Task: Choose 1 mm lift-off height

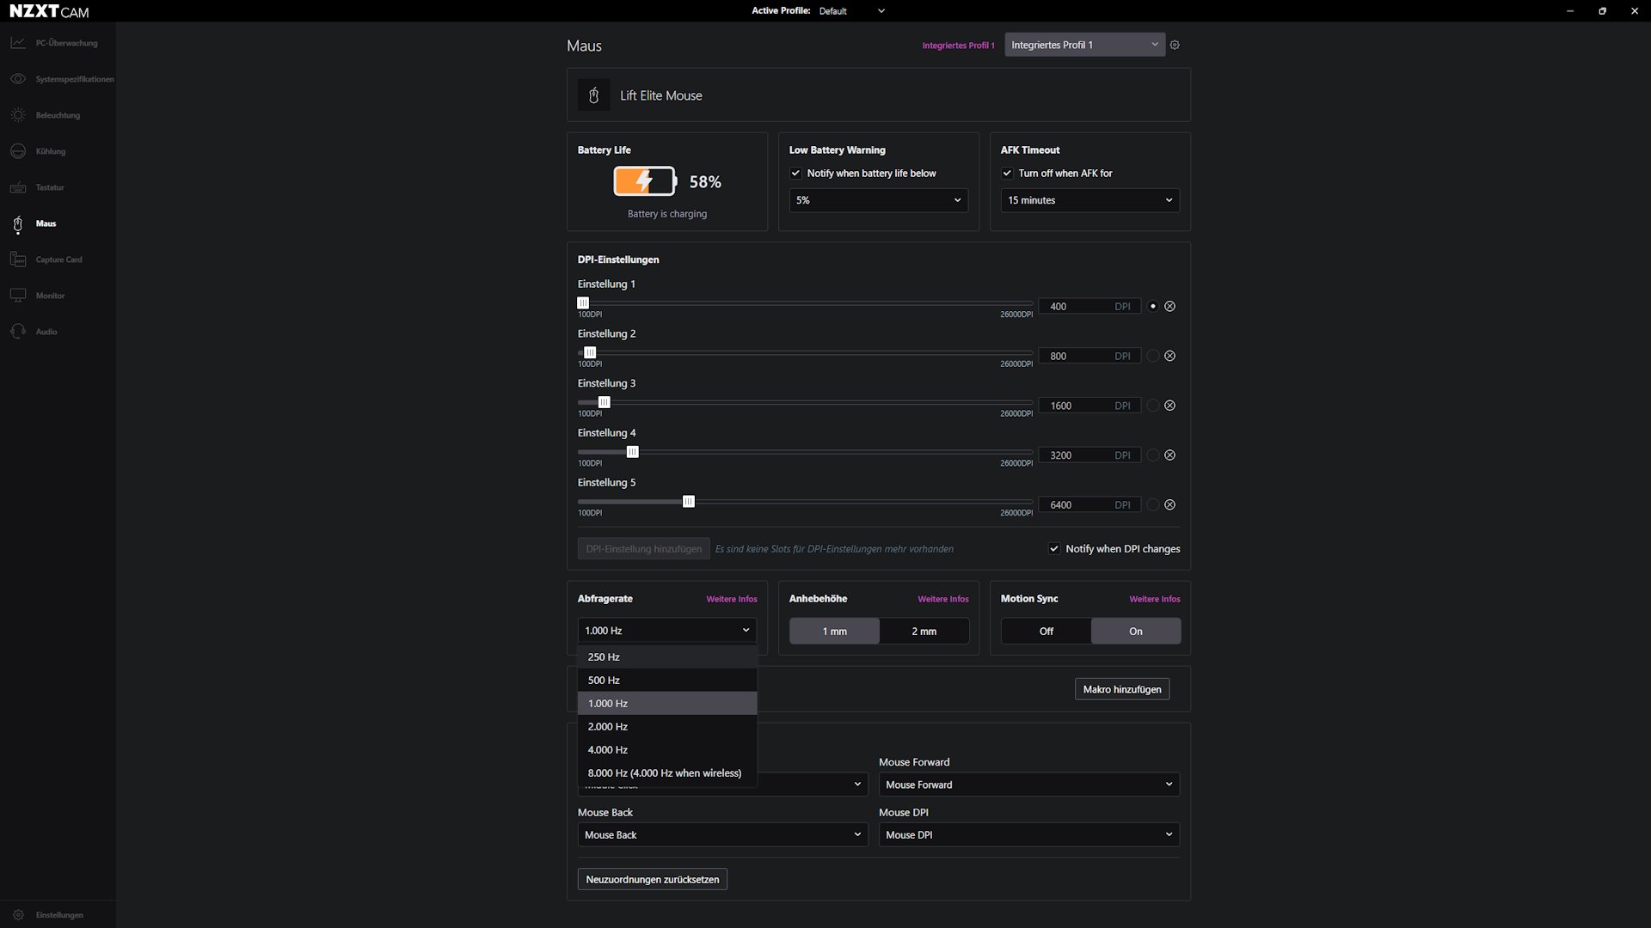Action: coord(835,632)
